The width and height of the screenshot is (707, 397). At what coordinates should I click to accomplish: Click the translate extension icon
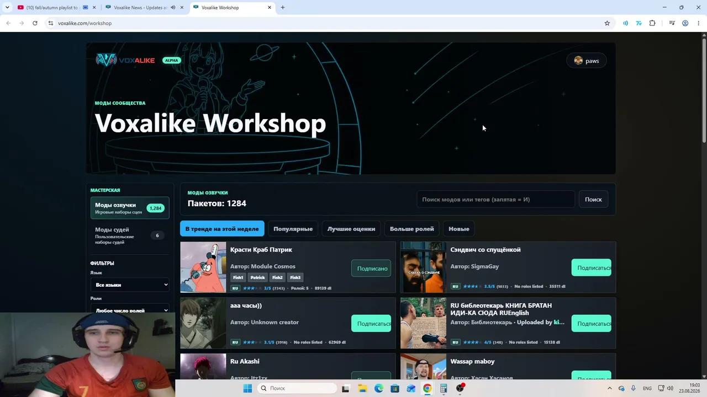pos(639,23)
